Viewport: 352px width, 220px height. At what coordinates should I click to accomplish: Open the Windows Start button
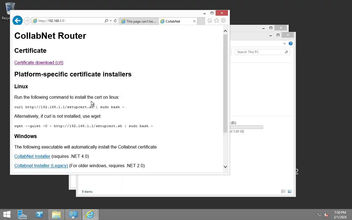pyautogui.click(x=7, y=215)
